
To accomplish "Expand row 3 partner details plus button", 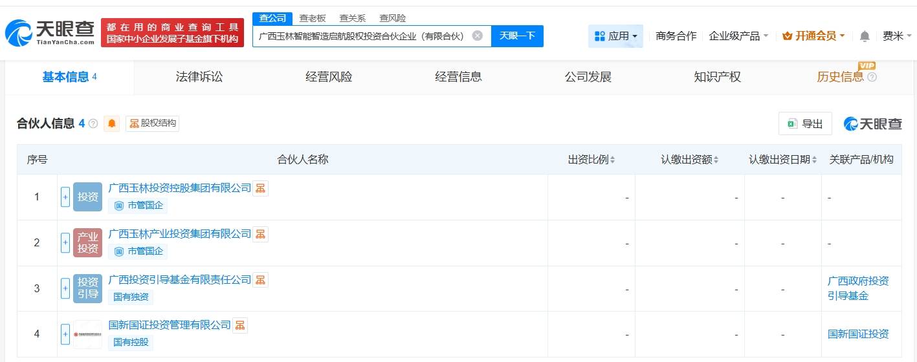I will [x=65, y=288].
